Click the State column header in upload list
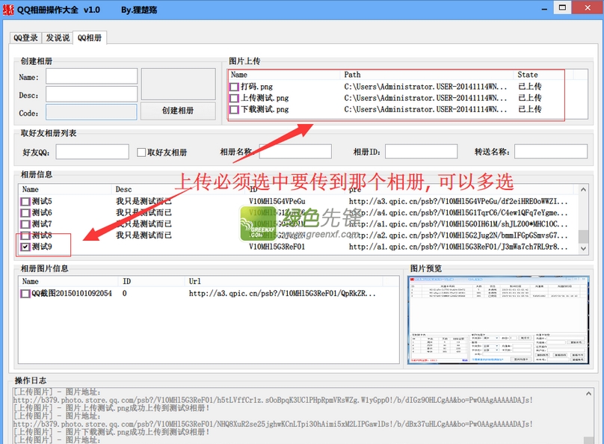Viewport: 604px width, 444px height. (x=543, y=75)
